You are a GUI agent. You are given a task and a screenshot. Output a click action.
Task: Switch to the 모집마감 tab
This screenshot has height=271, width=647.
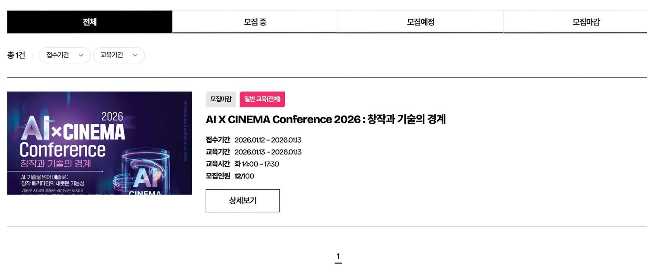586,22
